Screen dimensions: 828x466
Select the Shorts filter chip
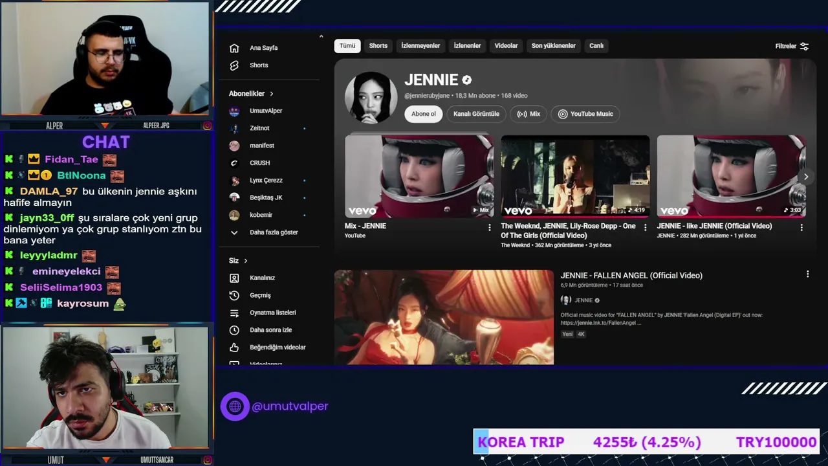(378, 46)
